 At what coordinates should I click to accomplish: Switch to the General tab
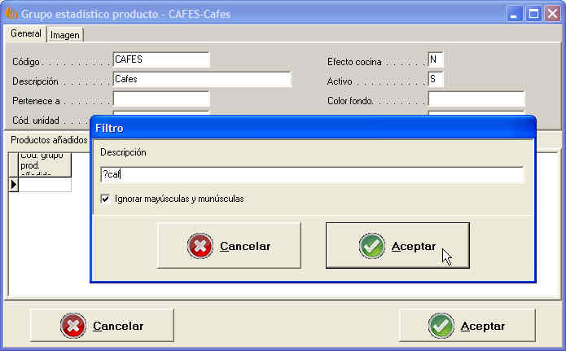pos(26,34)
